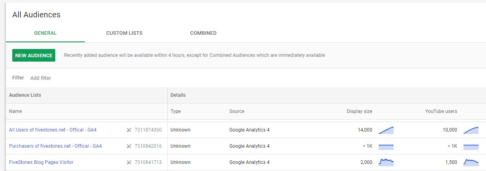Screen dimensions: 486x171
Task: Switch to the Custom Lists tab
Action: 124,33
